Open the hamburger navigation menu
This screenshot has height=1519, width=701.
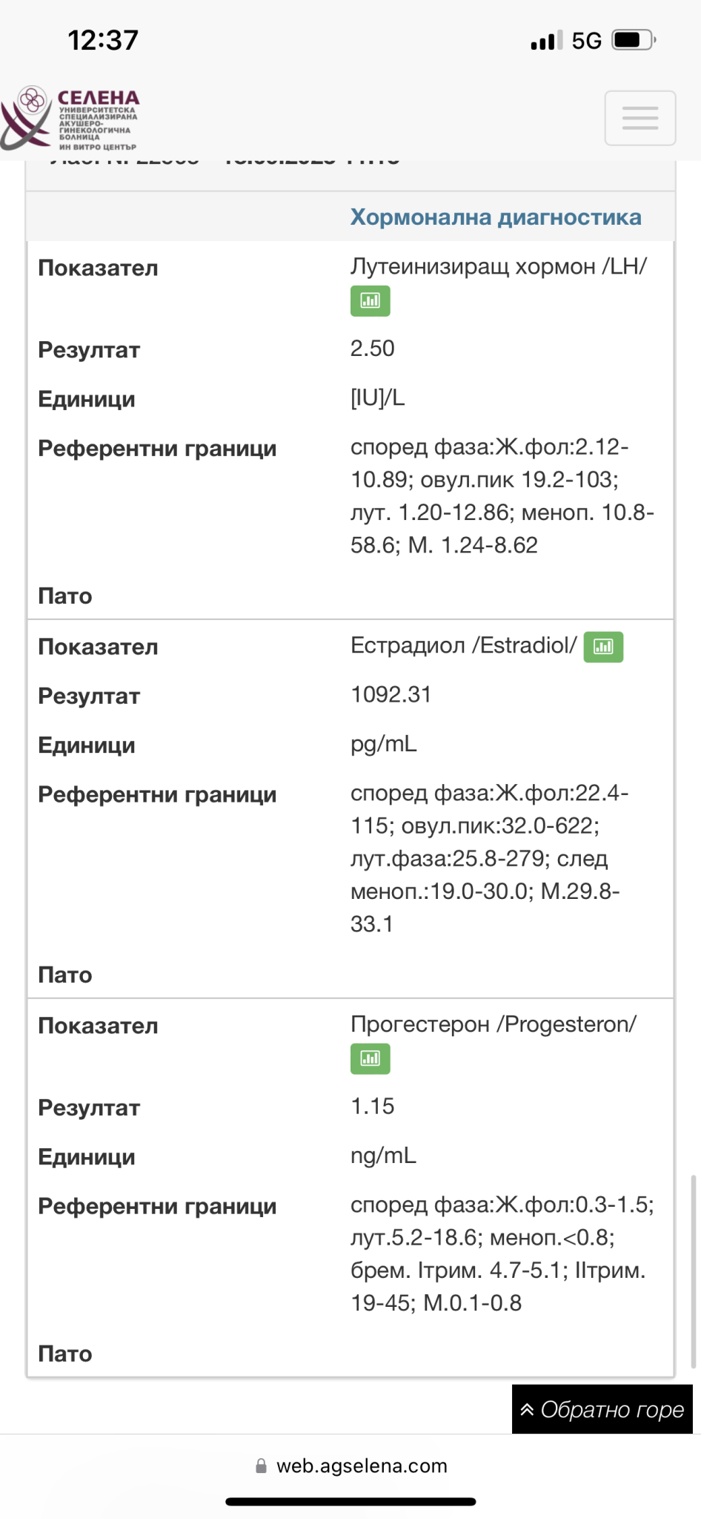pyautogui.click(x=639, y=118)
